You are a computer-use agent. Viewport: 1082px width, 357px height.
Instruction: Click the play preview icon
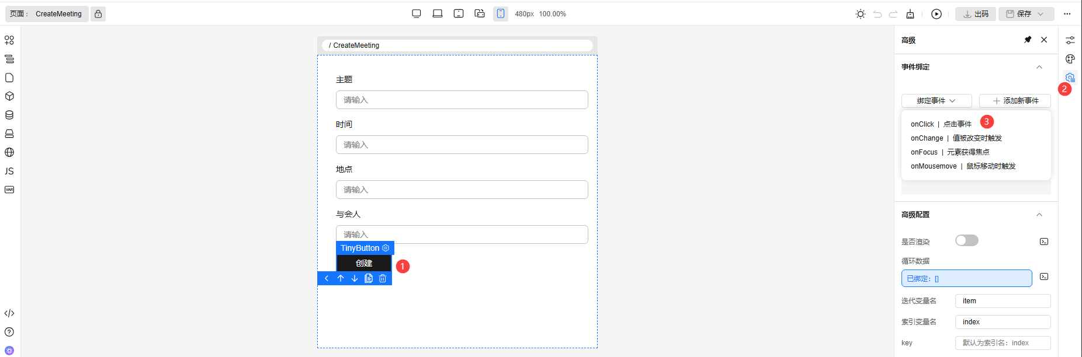[x=937, y=14]
